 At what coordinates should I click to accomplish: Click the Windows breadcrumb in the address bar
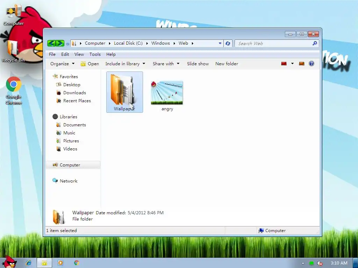pos(160,43)
